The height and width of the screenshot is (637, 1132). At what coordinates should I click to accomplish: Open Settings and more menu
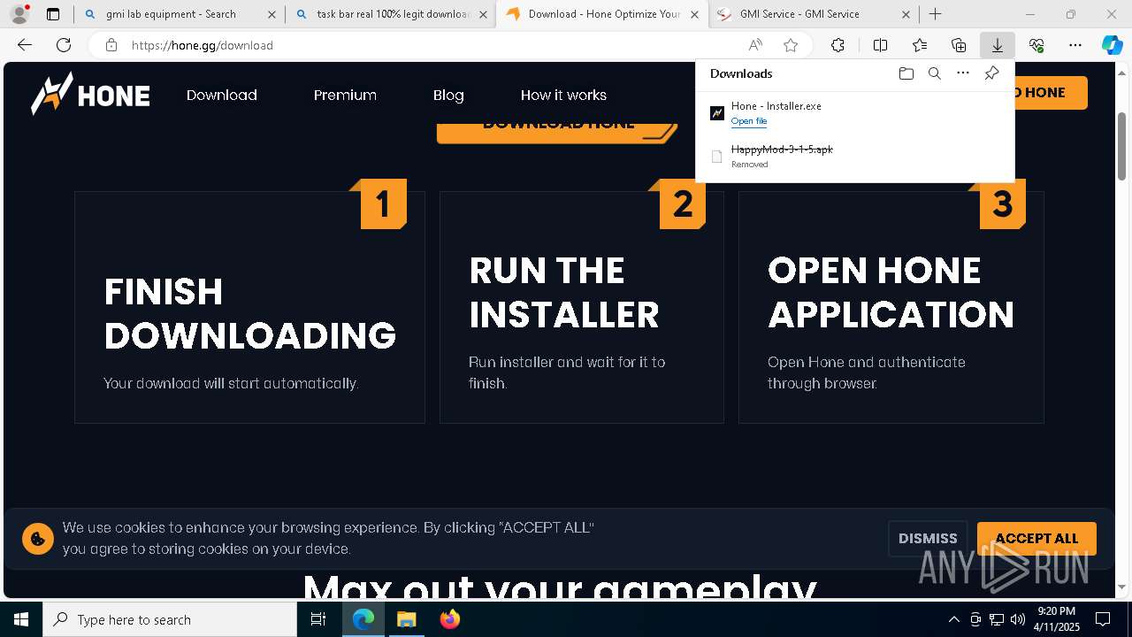click(1075, 45)
